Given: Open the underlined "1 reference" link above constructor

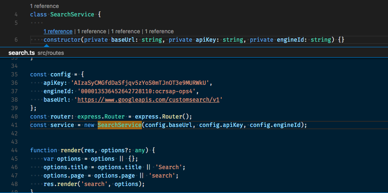Looking at the screenshot, I should [58, 31].
